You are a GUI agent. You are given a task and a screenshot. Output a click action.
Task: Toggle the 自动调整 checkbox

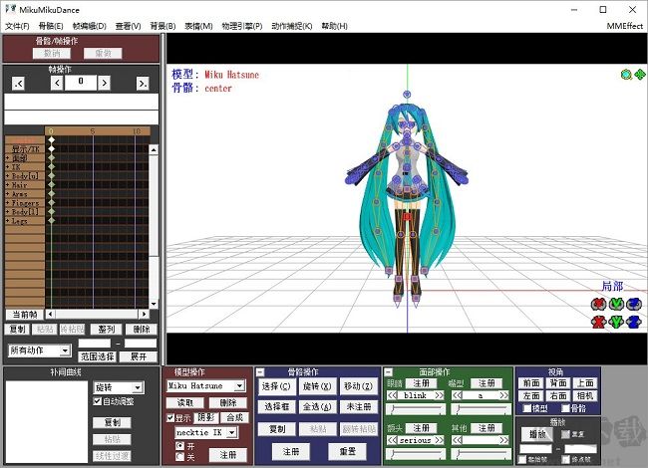click(98, 401)
